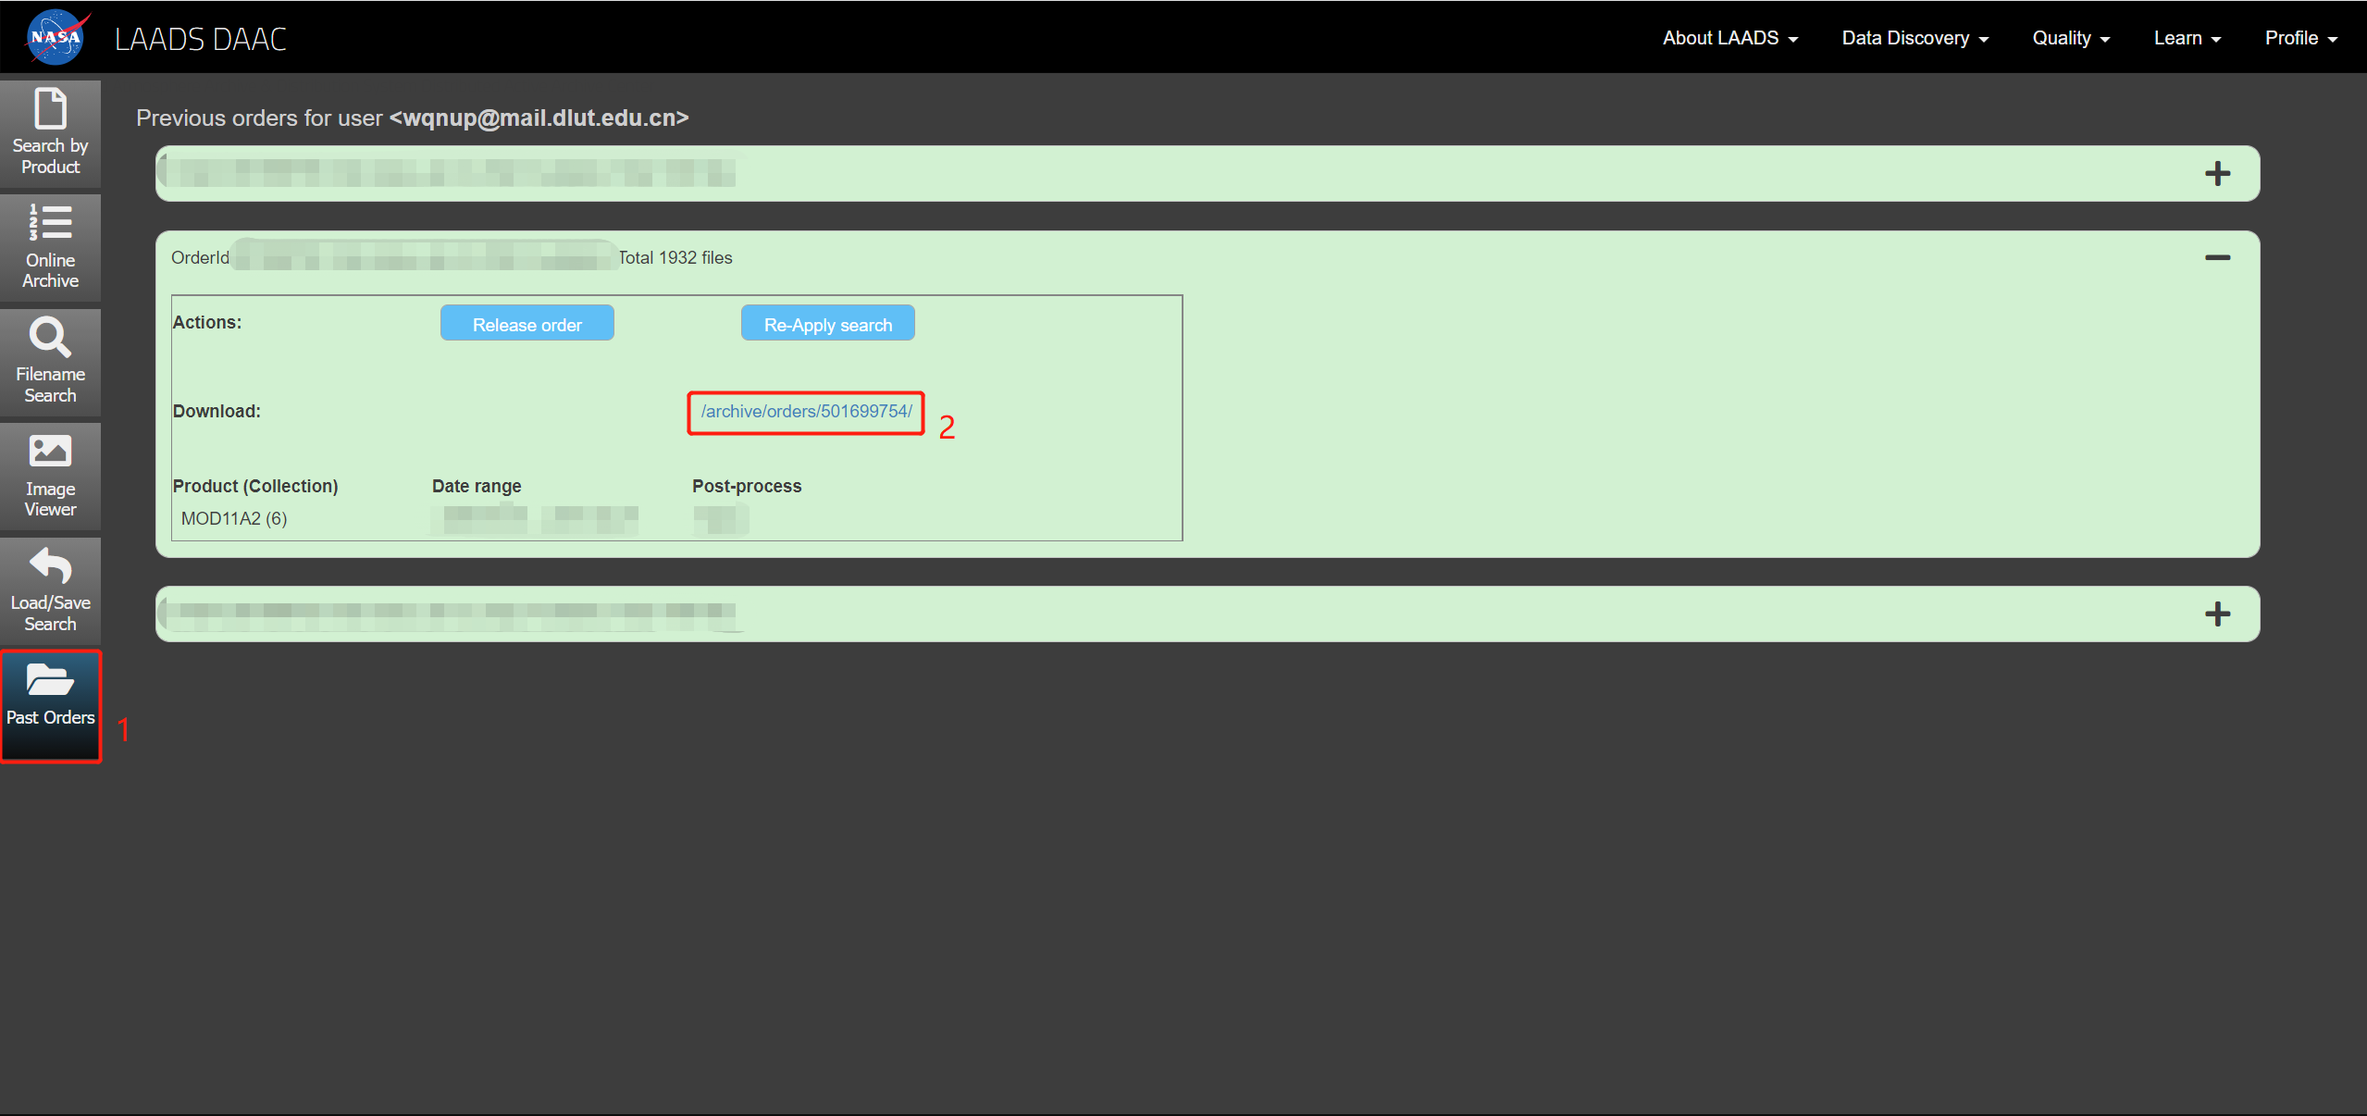2367x1116 pixels.
Task: Open the About LAADS dropdown menu
Action: pyautogui.click(x=1729, y=38)
